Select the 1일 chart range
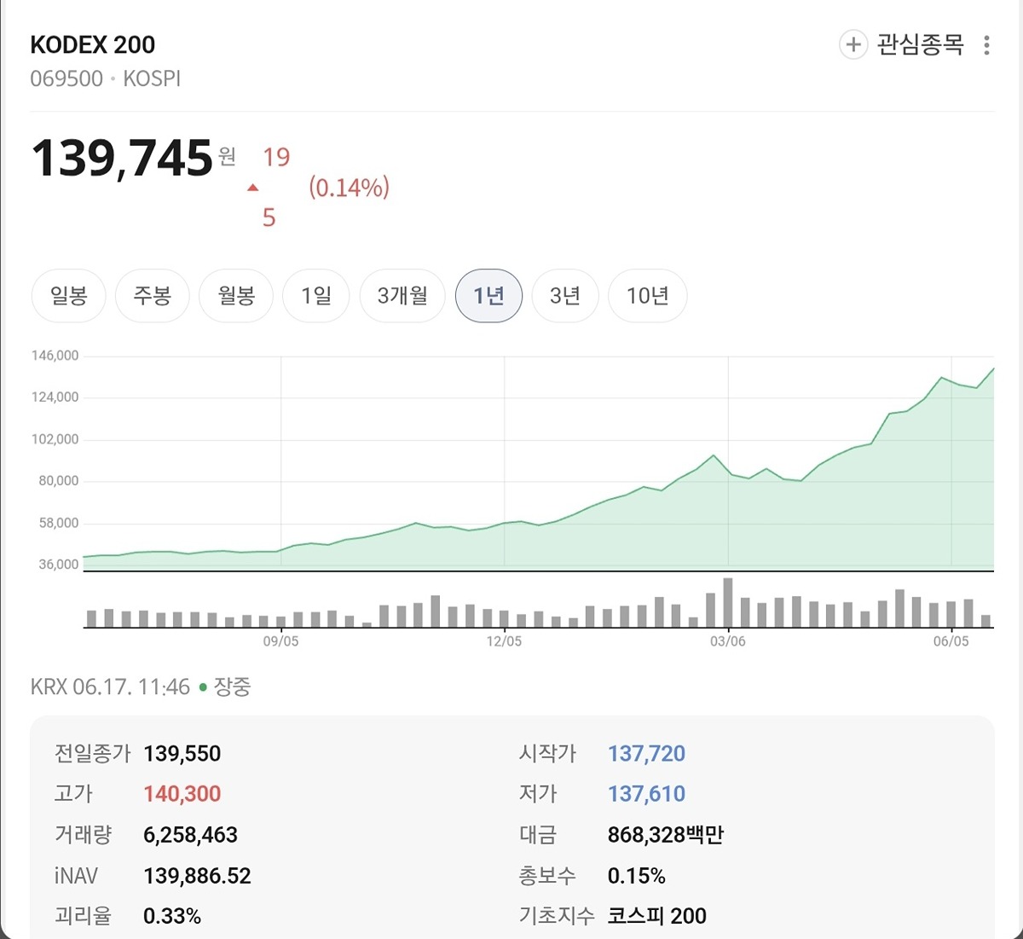The height and width of the screenshot is (939, 1023). [x=316, y=296]
